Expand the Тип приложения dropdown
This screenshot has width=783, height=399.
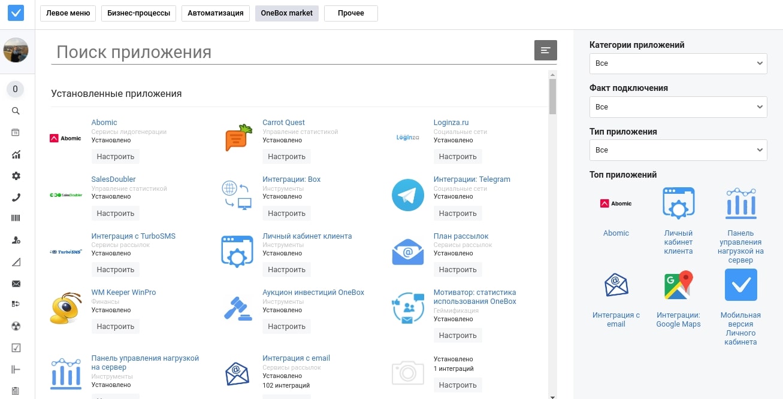coord(678,150)
